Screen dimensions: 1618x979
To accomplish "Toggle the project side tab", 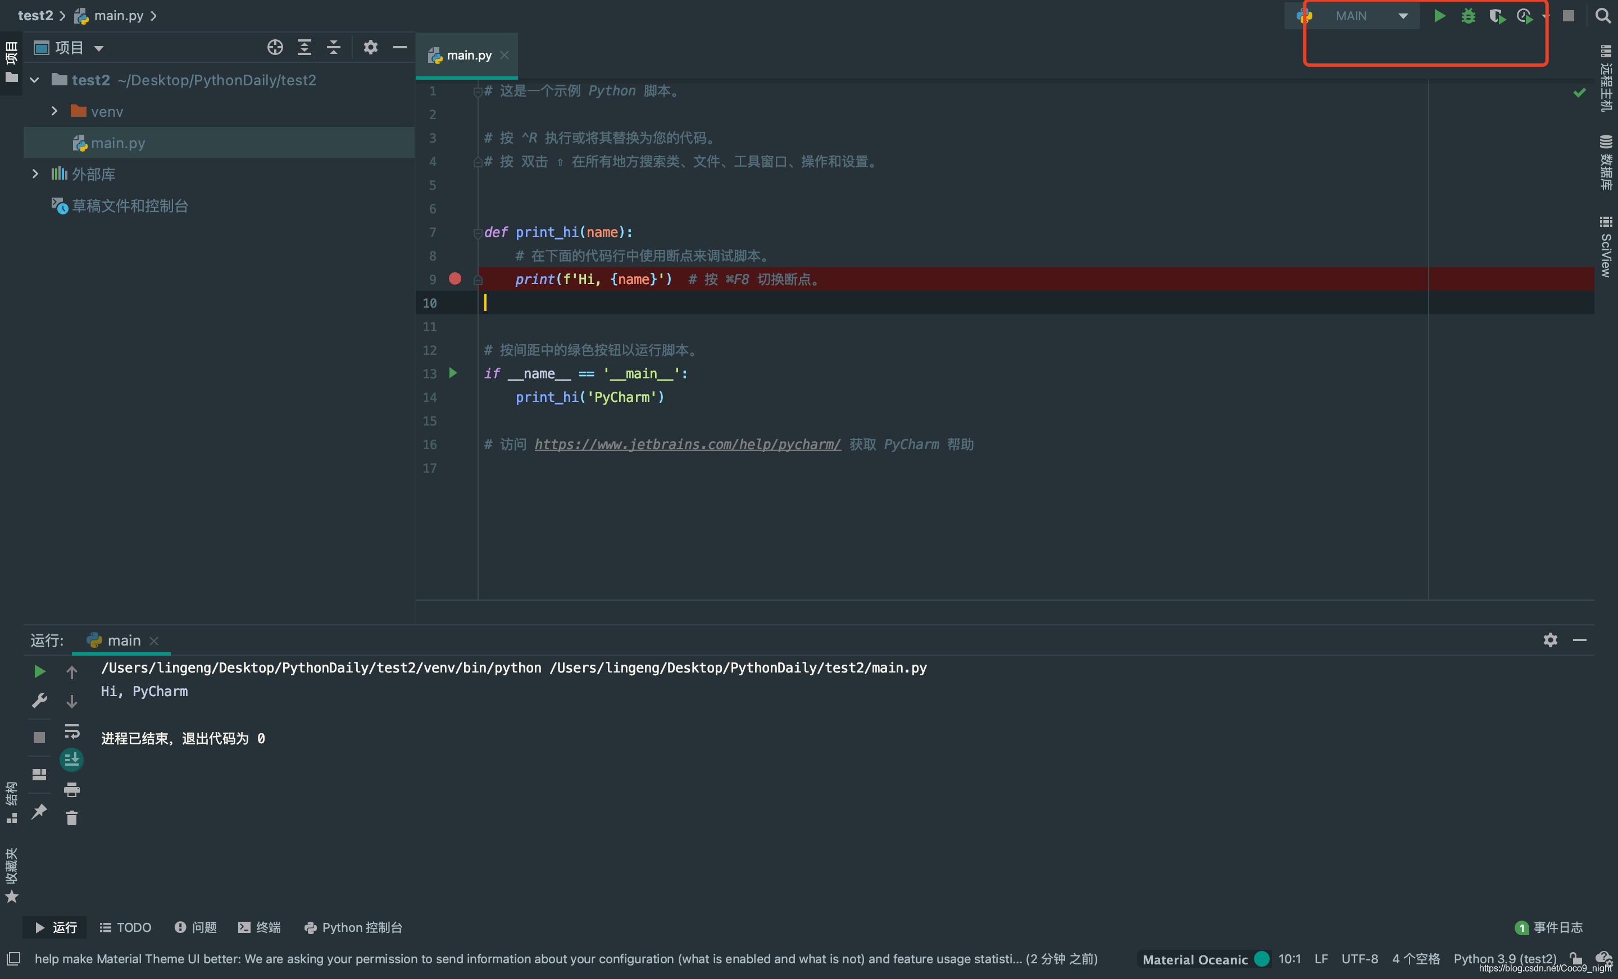I will 11,62.
